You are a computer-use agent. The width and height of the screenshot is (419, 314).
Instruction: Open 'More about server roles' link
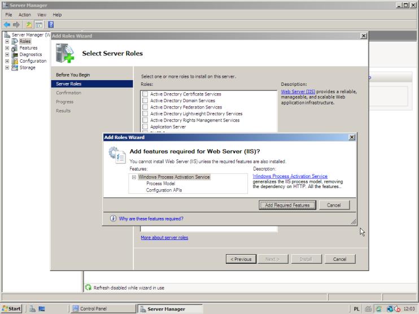(x=164, y=238)
